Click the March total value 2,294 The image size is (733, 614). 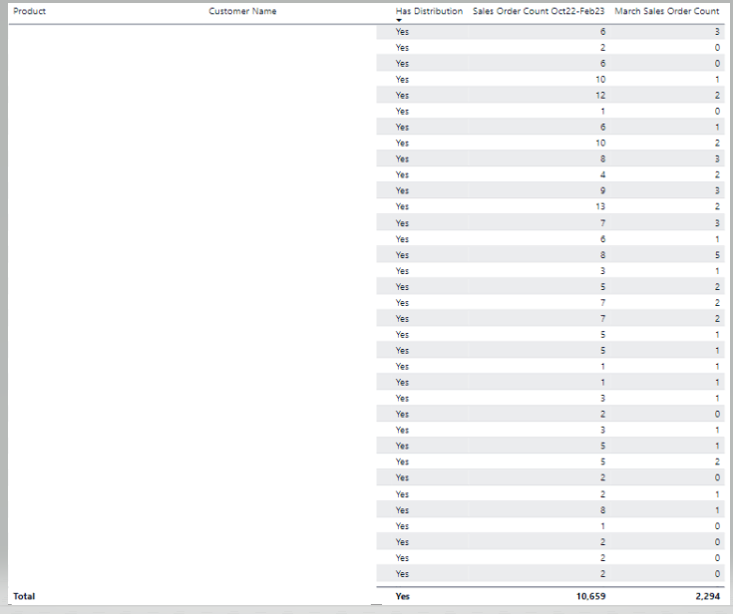pyautogui.click(x=708, y=596)
